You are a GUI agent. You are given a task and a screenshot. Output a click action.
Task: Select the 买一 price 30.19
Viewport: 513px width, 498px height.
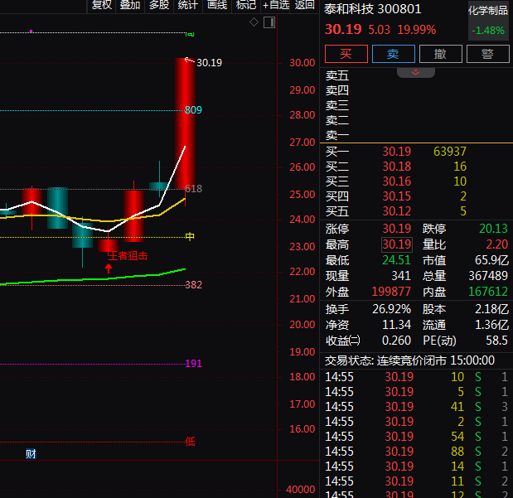pos(396,152)
